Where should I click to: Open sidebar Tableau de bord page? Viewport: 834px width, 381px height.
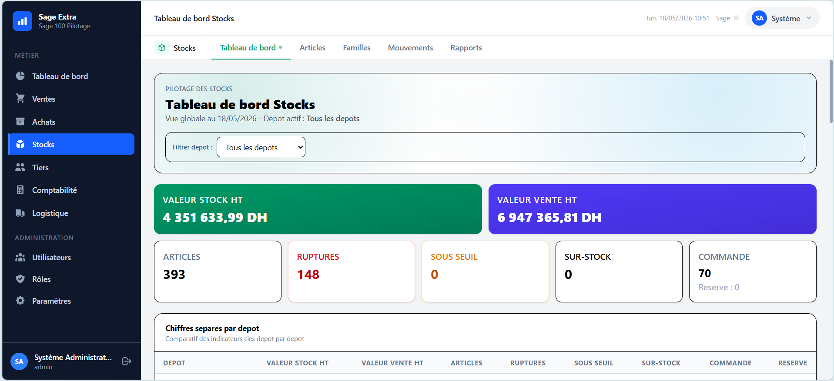(x=71, y=76)
